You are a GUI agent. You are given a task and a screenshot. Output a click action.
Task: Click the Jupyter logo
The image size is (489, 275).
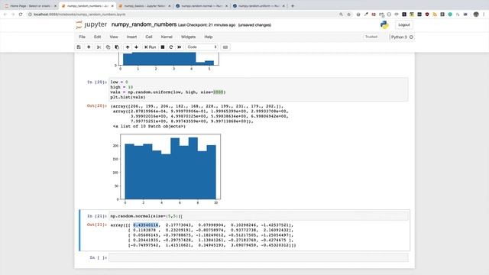point(92,24)
